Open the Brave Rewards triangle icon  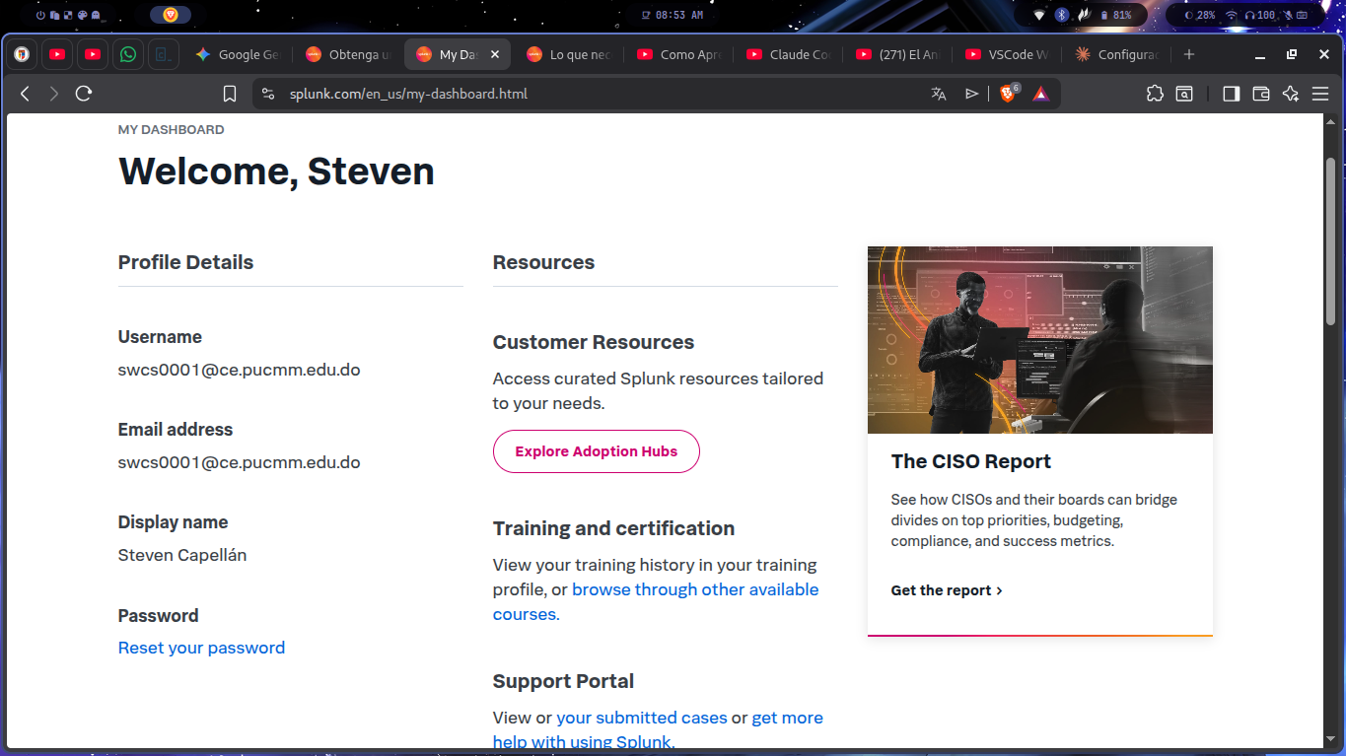tap(1040, 94)
